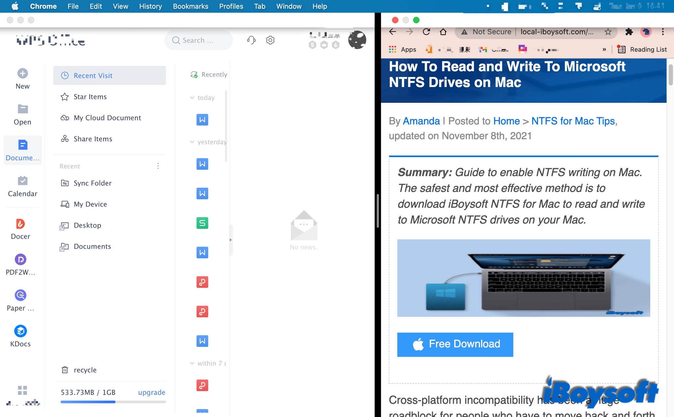Open the green spreadsheet file icon

click(202, 223)
